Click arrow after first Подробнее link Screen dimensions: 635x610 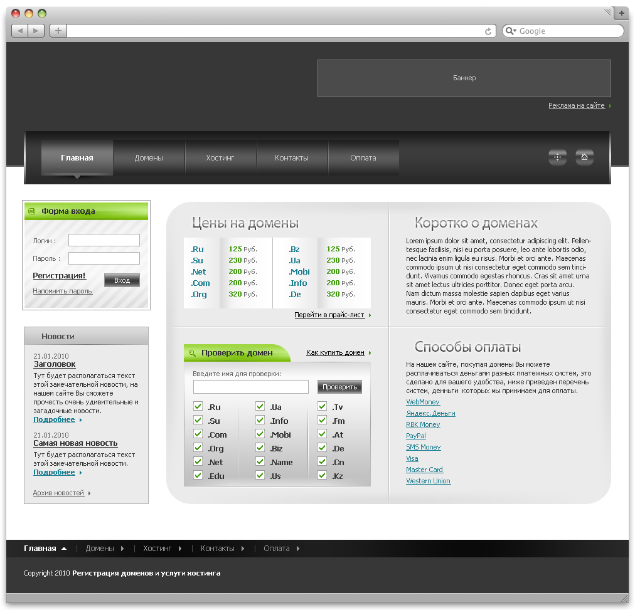[80, 420]
